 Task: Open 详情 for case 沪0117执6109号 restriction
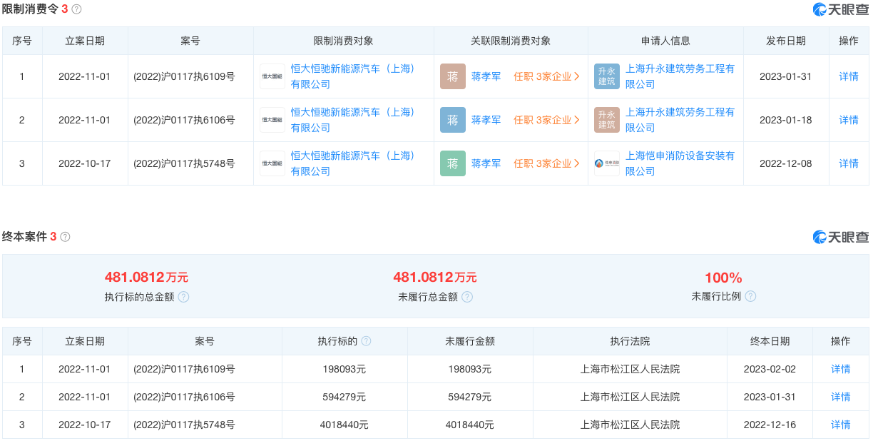(848, 76)
